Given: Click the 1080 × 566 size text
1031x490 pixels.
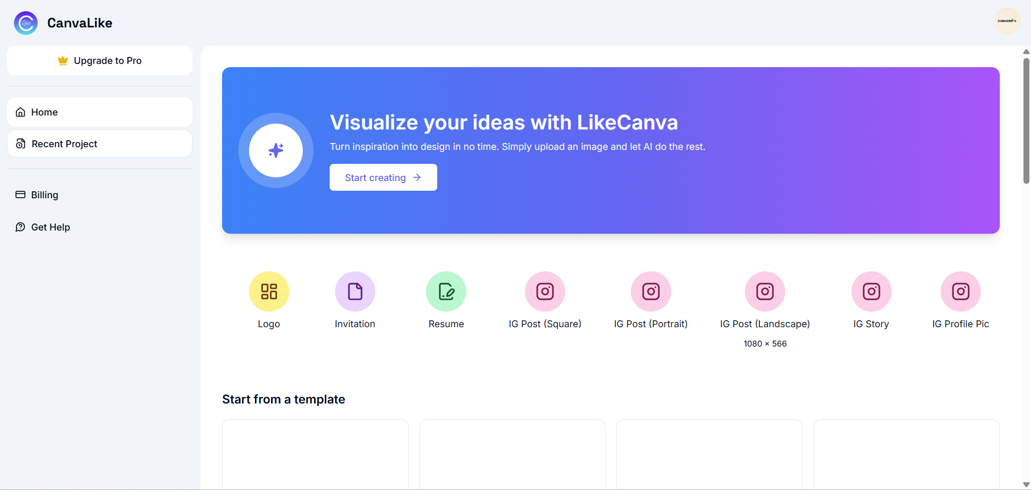Looking at the screenshot, I should point(765,344).
